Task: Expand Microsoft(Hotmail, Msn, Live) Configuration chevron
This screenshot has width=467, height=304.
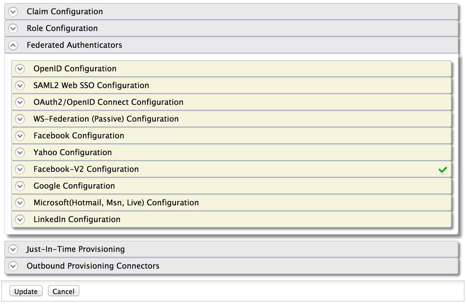Action: click(x=20, y=203)
